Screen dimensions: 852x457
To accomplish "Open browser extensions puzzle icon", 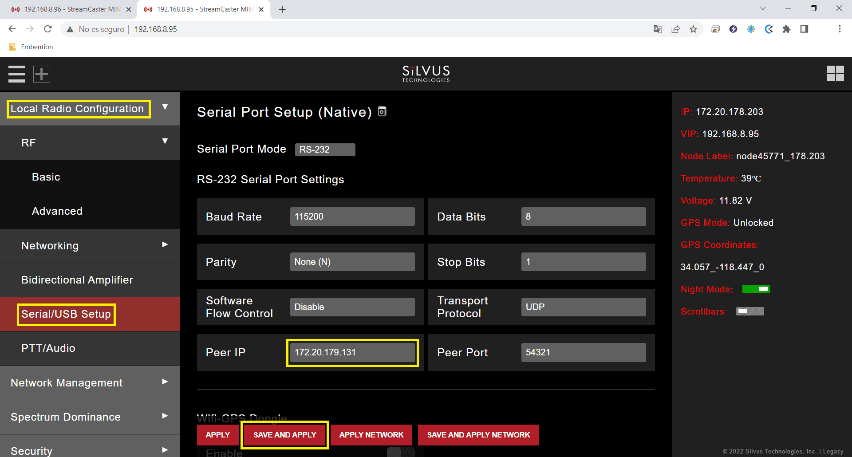I will [x=786, y=29].
